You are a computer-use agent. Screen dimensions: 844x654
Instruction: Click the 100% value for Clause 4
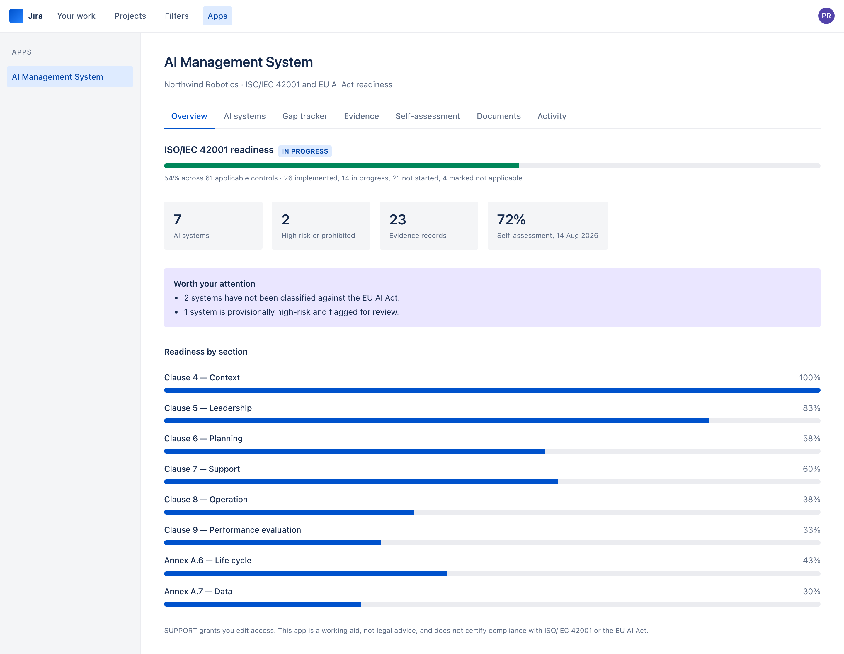click(x=810, y=377)
